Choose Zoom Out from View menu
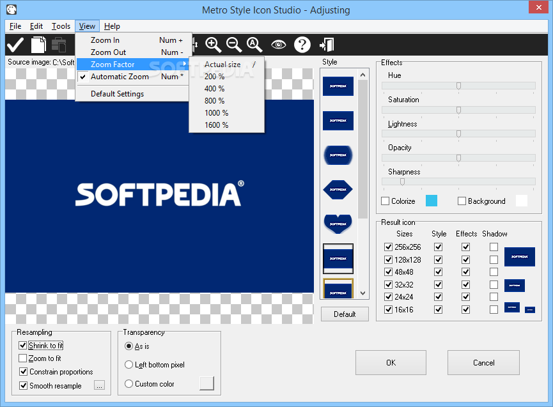This screenshot has width=553, height=407. [x=134, y=52]
